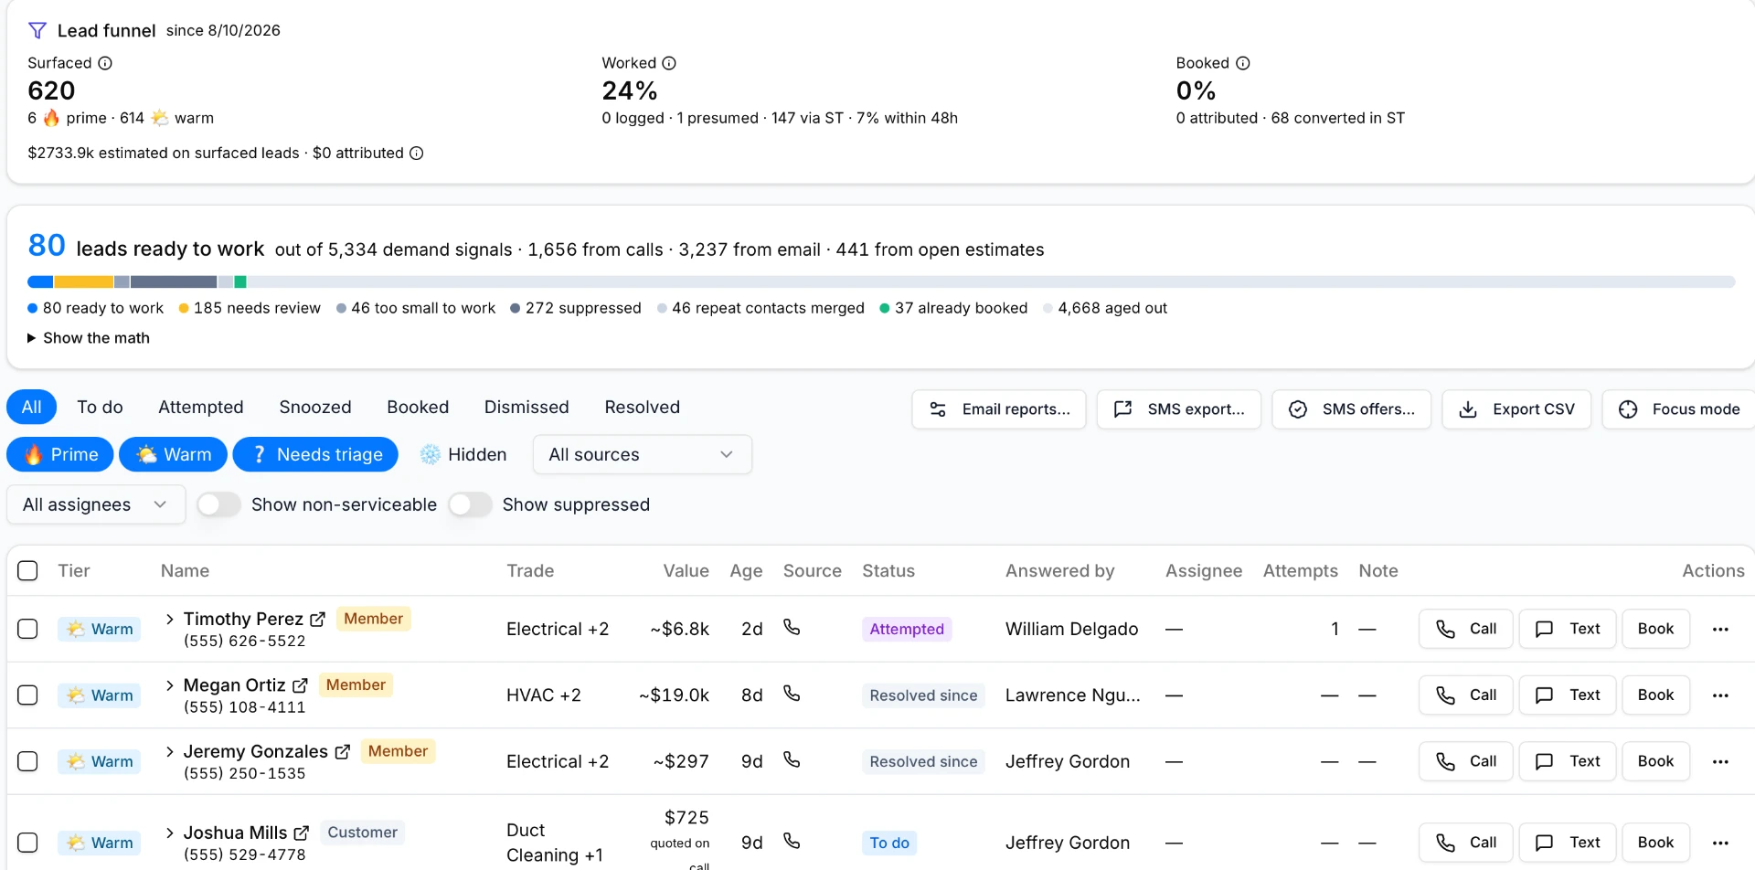Check the Megan Ortiz row checkbox

(x=28, y=695)
